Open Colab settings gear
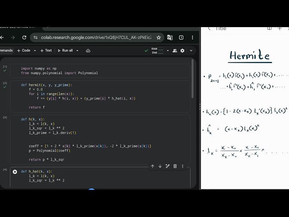The height and width of the screenshot is (217, 289). (182, 51)
